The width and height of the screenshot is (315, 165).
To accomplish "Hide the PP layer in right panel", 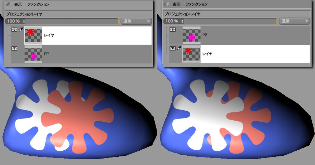I will click(x=173, y=30).
